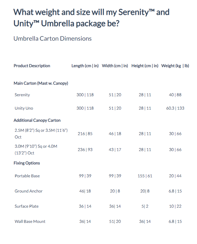Click the Width (cm | in) column header
The width and height of the screenshot is (197, 244).
pyautogui.click(x=115, y=66)
